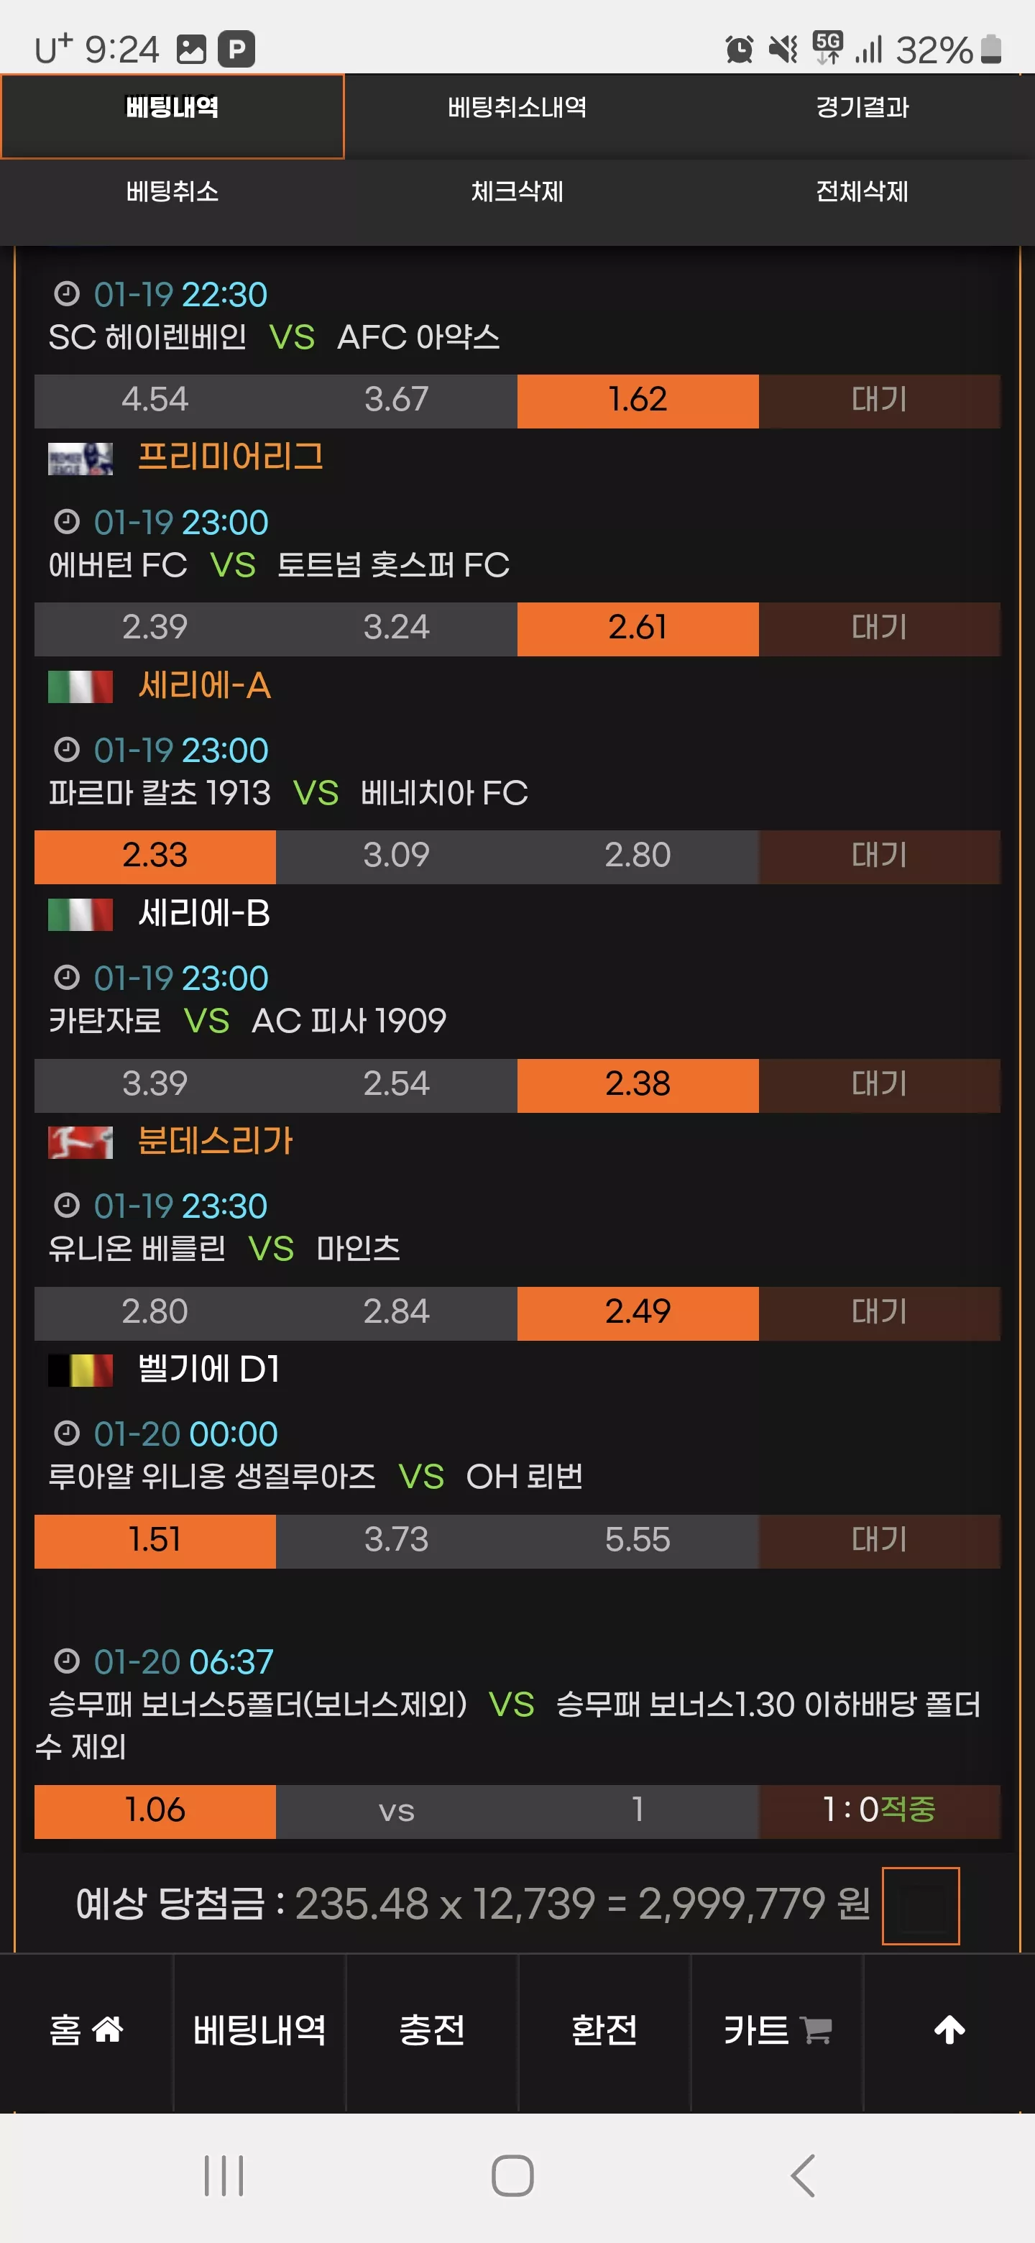Tap the Premier League logo icon
The image size is (1035, 2243).
point(80,458)
